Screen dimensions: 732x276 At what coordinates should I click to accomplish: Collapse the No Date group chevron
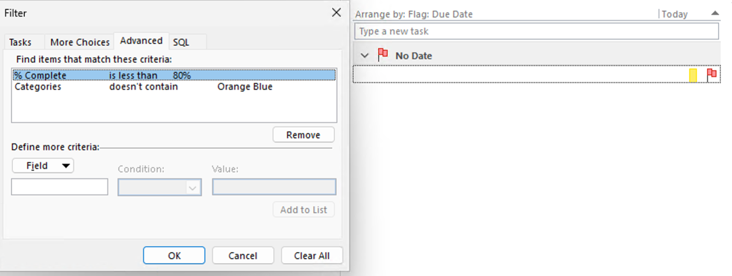click(365, 55)
